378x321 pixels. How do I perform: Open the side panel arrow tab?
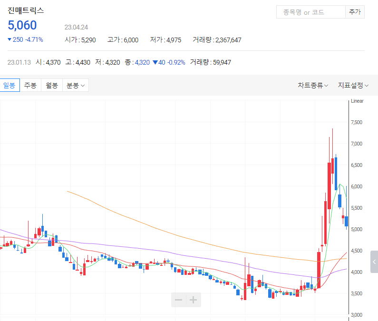[x=374, y=262]
